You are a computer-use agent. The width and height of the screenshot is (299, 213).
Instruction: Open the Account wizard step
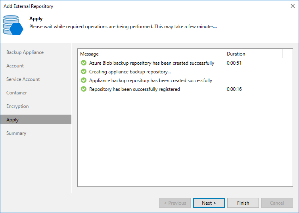[15, 66]
